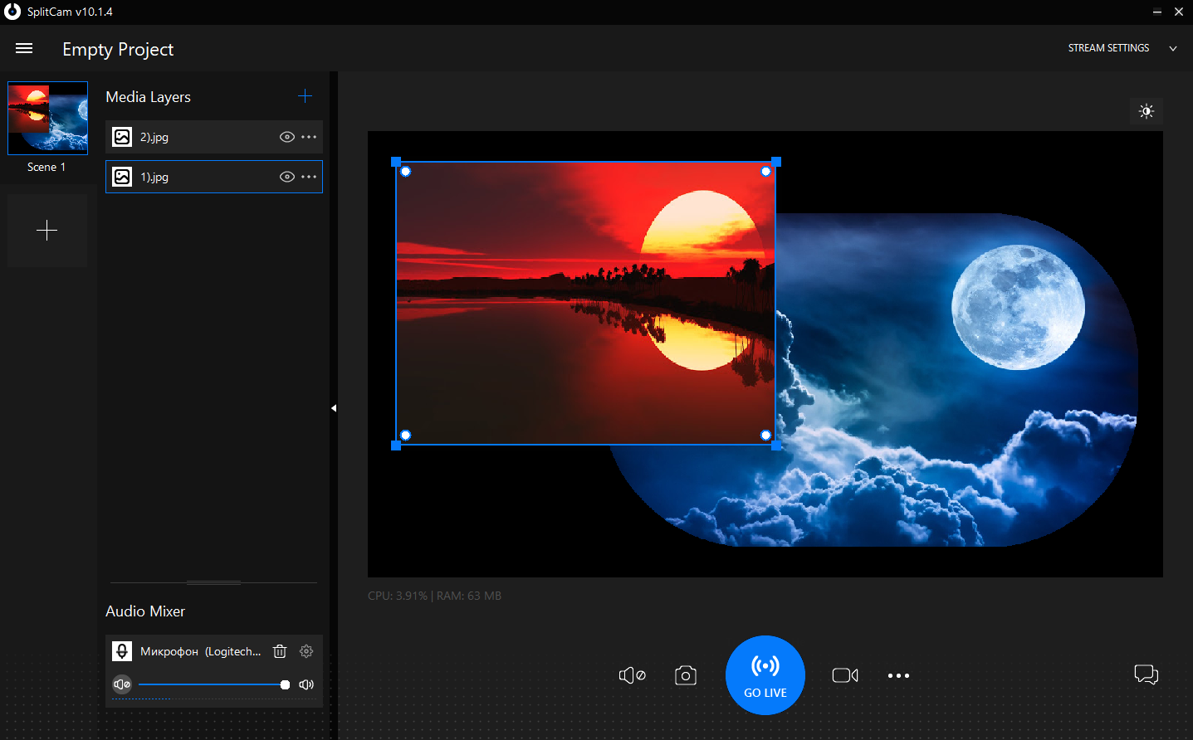The width and height of the screenshot is (1193, 740).
Task: Expand the Stream Settings dropdown
Action: coord(1172,47)
